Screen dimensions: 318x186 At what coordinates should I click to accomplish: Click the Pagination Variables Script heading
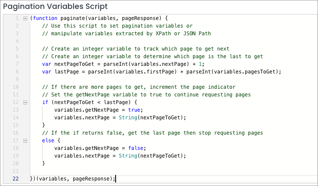(55, 6)
